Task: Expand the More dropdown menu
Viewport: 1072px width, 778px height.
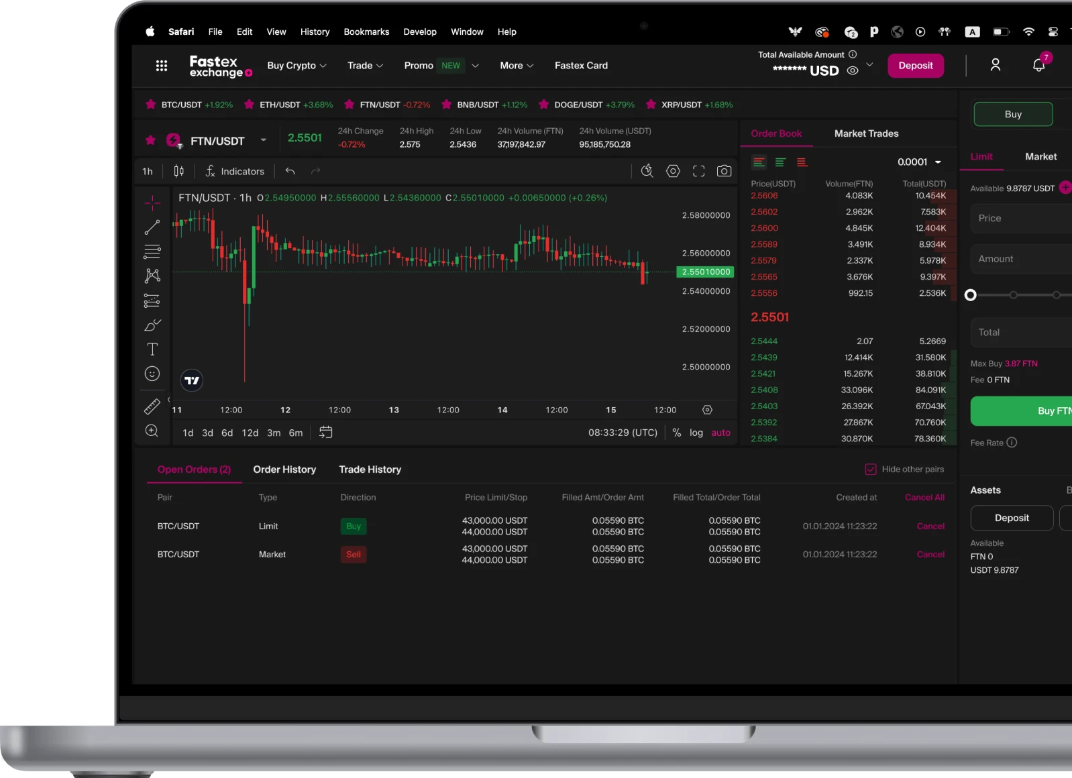Action: (x=517, y=65)
